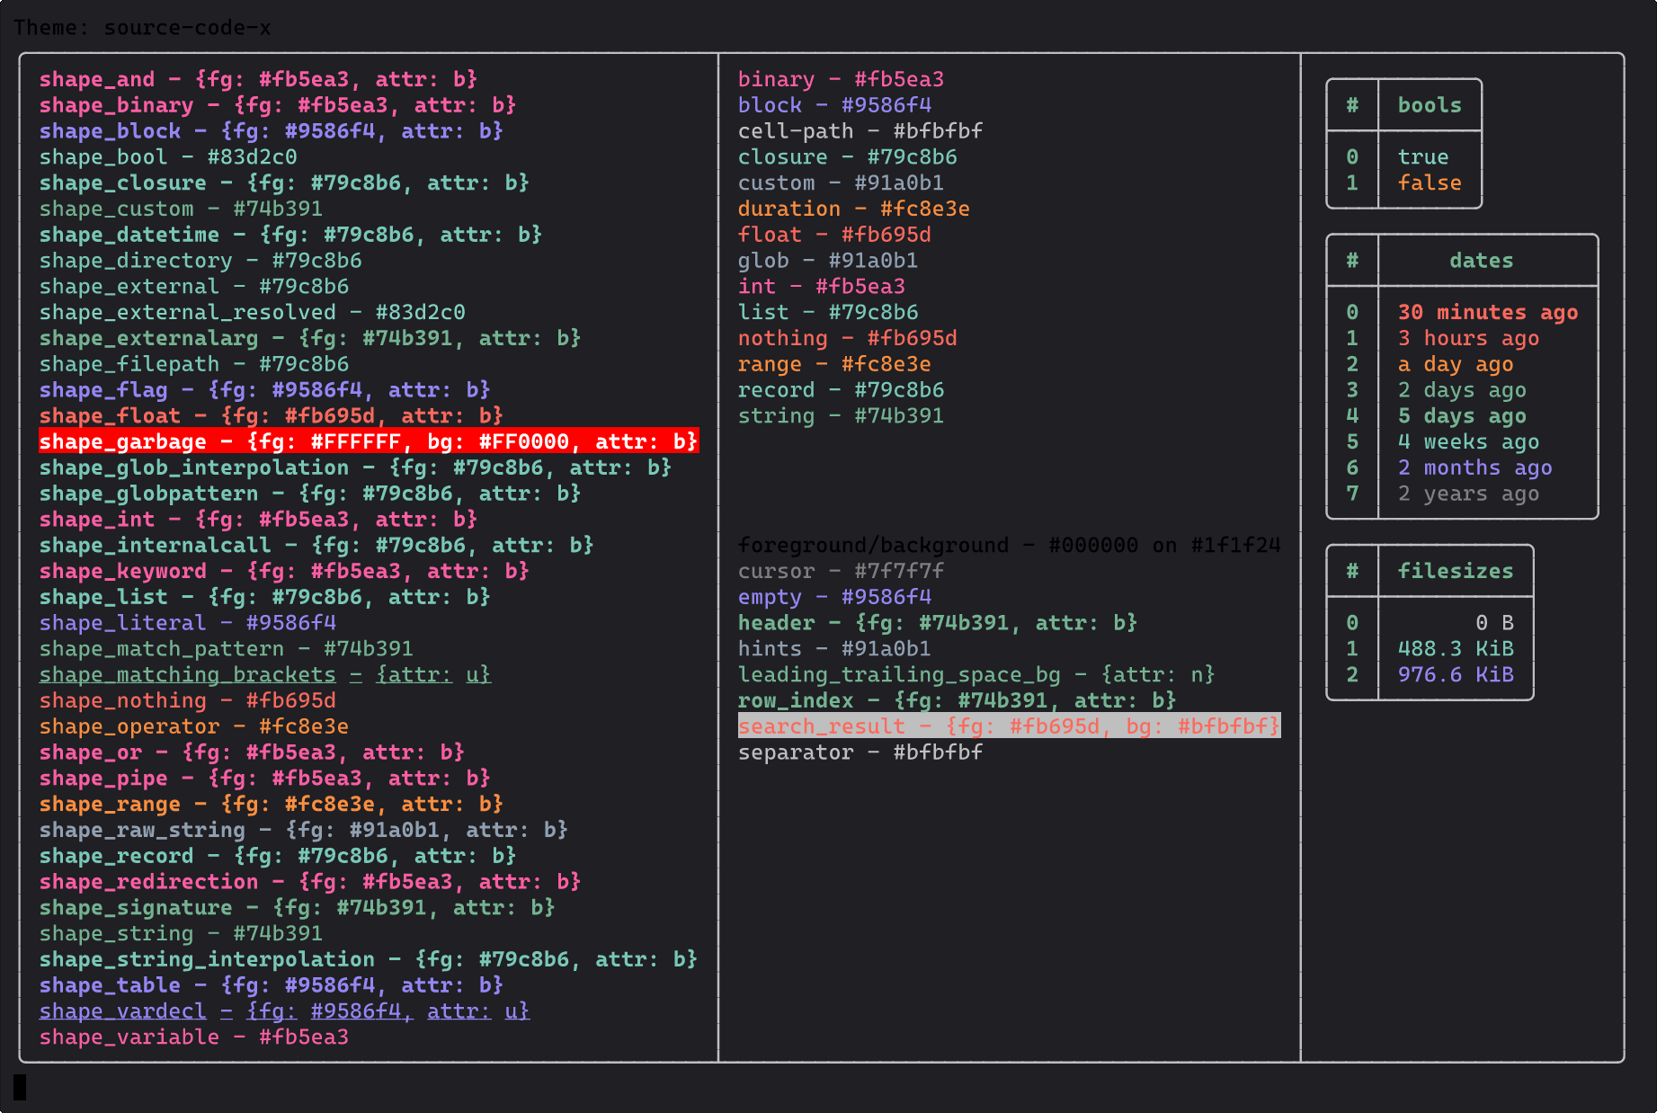Click the terminal cursor block at bottom
Screen dimensions: 1657x1113
(20, 1087)
